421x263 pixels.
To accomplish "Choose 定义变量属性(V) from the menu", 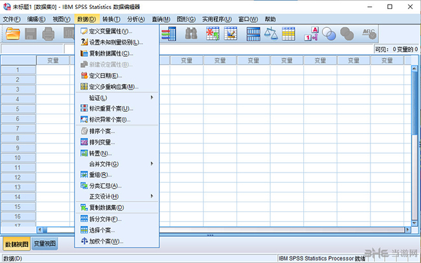I will pyautogui.click(x=117, y=31).
